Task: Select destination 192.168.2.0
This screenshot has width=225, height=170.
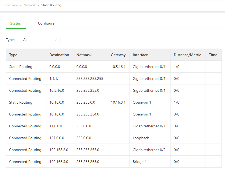Action: tap(59, 150)
